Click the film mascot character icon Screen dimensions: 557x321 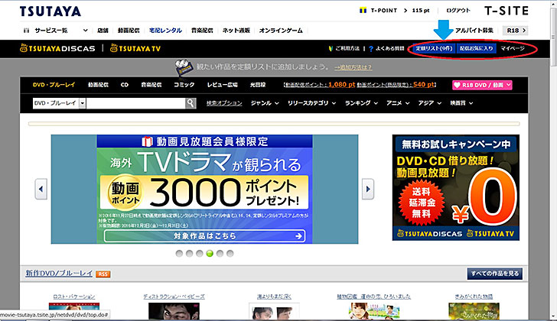(184, 67)
